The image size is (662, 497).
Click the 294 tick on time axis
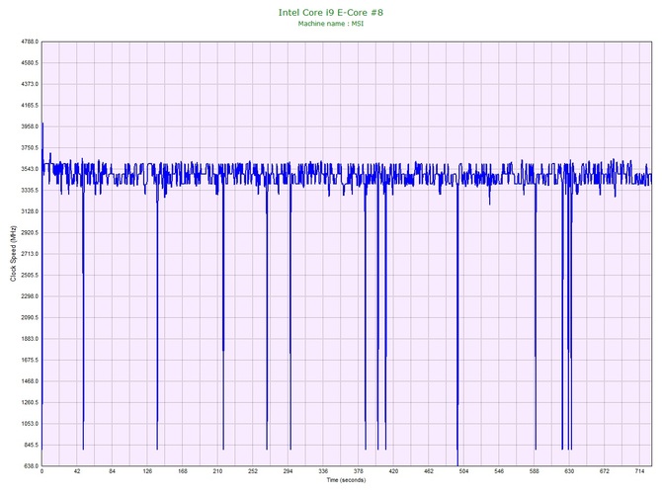point(288,471)
